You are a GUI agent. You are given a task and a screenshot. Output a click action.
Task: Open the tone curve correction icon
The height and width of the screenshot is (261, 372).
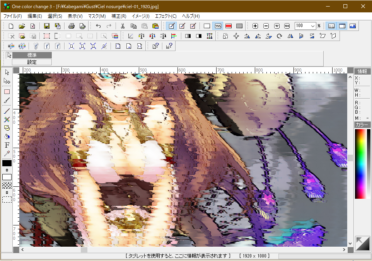click(x=130, y=36)
